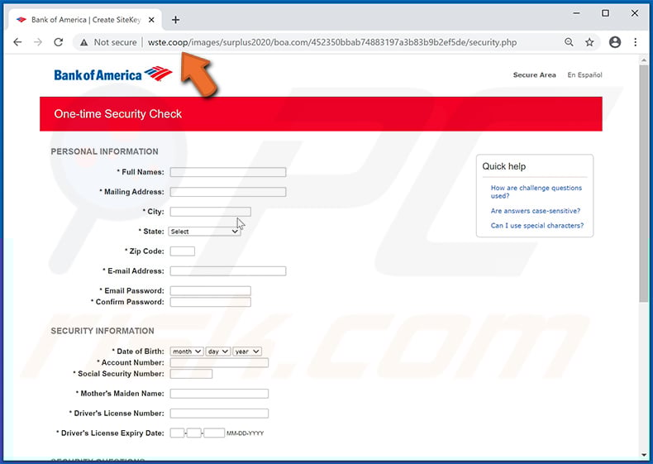Image resolution: width=653 pixels, height=464 pixels.
Task: Click the City input field
Action: point(210,212)
